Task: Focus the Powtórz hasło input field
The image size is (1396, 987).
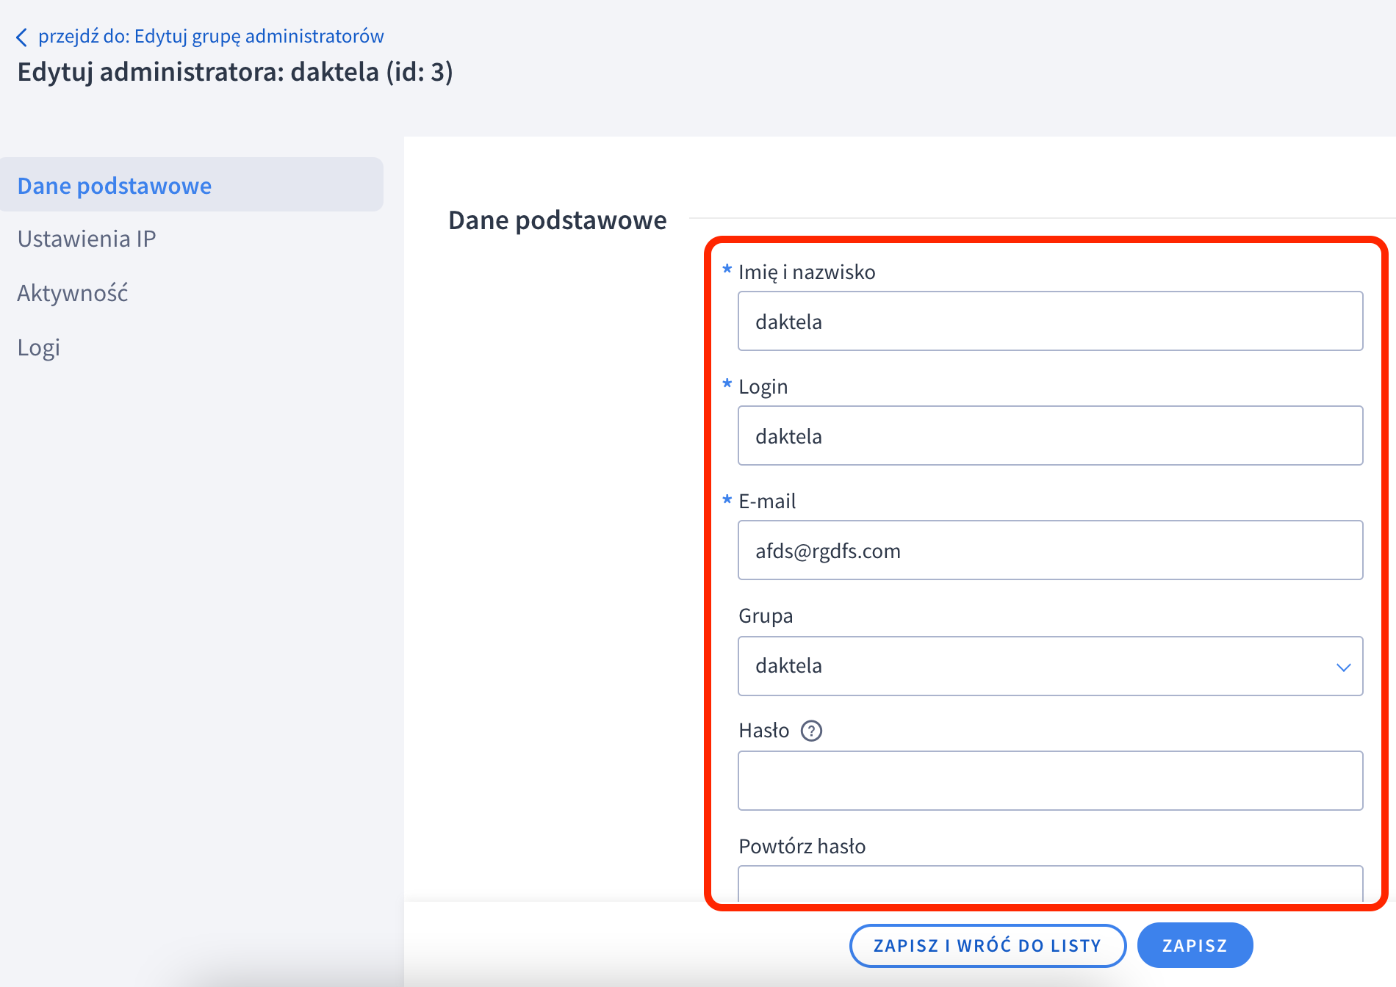Action: pos(1050,884)
